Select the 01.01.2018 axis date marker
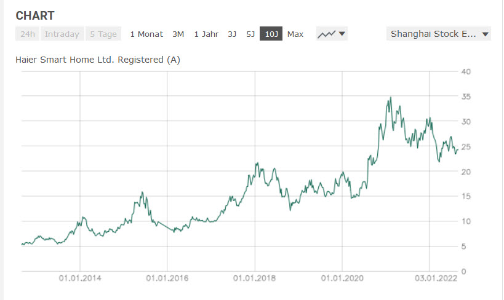 pyautogui.click(x=254, y=278)
